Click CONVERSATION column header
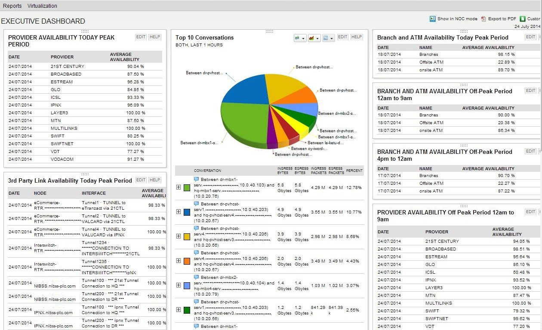The image size is (542, 330). [207, 171]
